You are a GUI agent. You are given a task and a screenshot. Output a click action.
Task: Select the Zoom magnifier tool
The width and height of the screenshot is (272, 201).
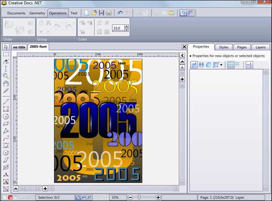6,76
